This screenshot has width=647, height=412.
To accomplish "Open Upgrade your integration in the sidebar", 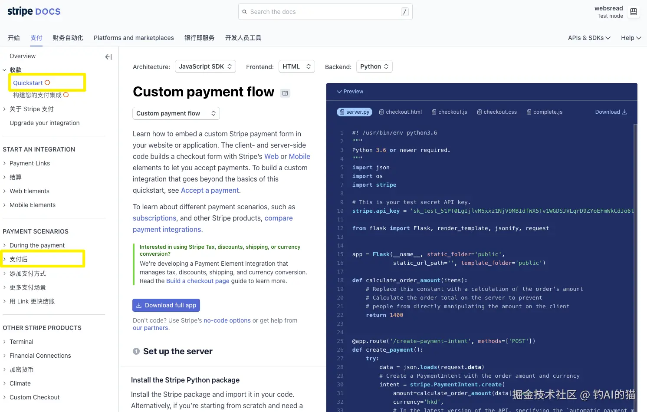I will coord(45,123).
